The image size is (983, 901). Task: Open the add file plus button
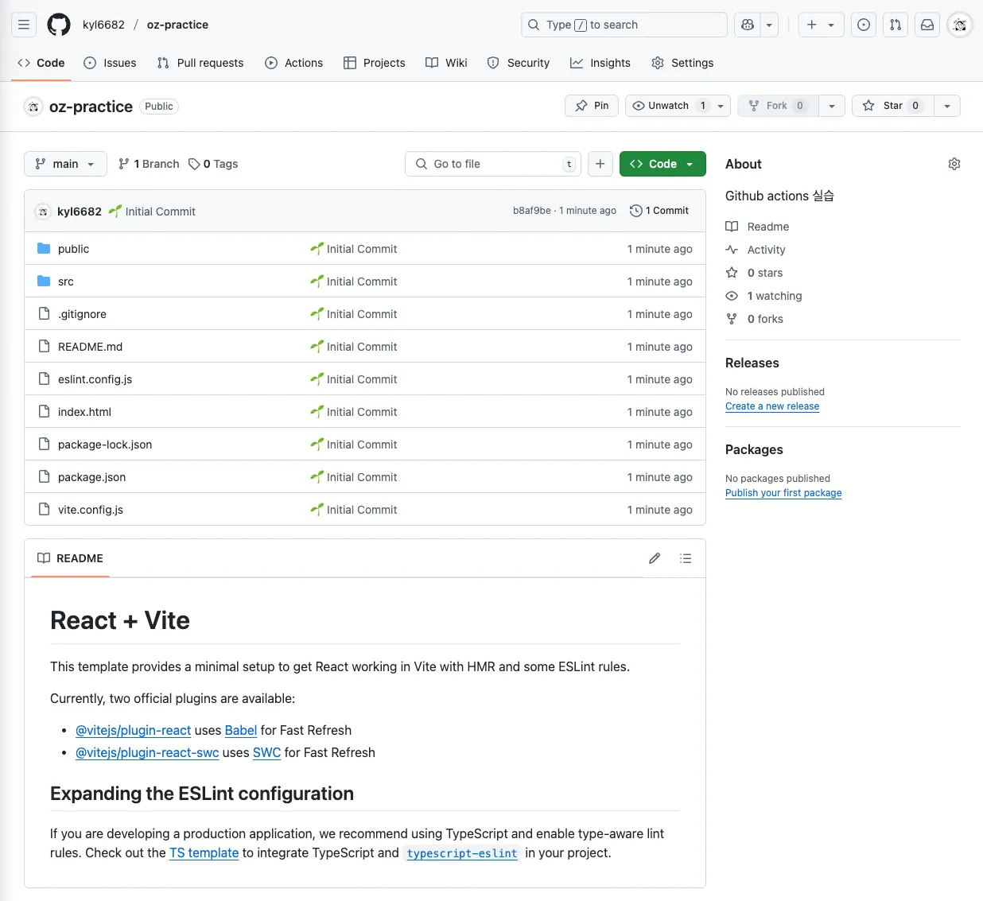click(x=600, y=164)
